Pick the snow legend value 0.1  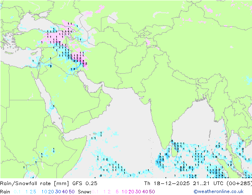click(x=95, y=192)
